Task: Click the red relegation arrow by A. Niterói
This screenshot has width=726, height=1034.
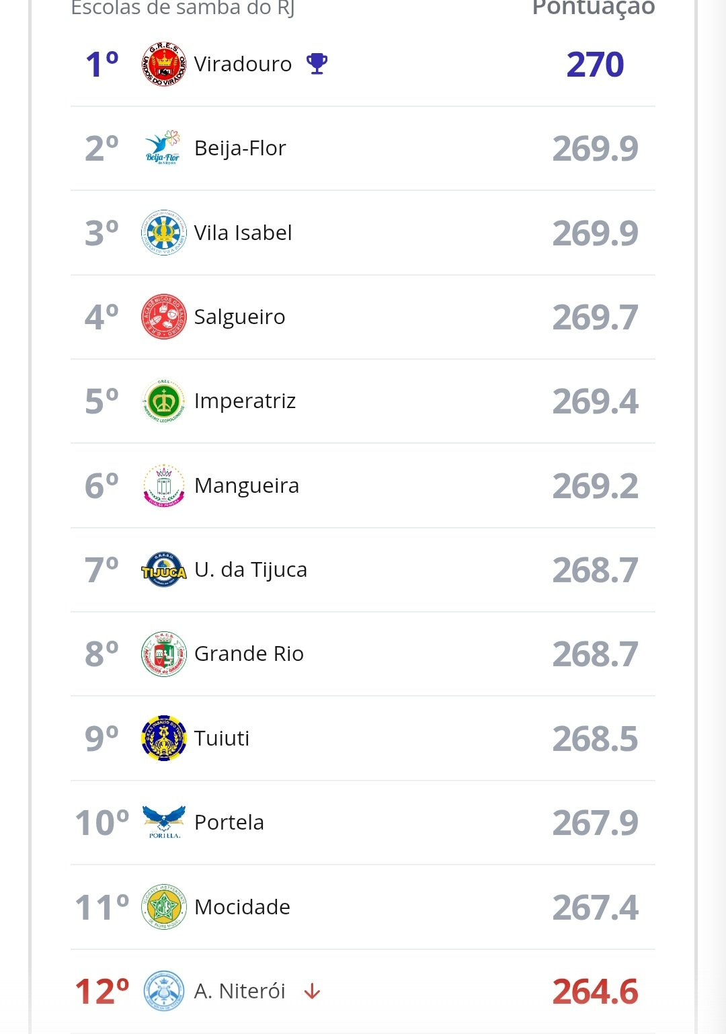Action: [312, 992]
